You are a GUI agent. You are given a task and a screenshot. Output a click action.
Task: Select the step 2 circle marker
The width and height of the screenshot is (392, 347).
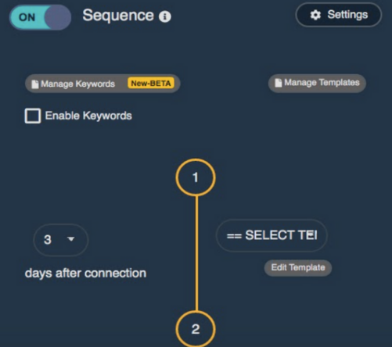click(x=196, y=329)
